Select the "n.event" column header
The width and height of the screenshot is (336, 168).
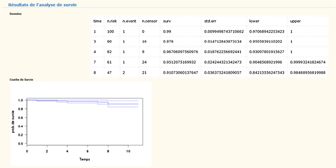click(x=129, y=21)
